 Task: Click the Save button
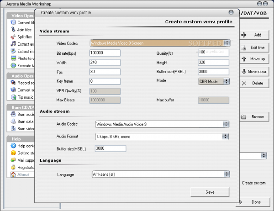pos(210,192)
